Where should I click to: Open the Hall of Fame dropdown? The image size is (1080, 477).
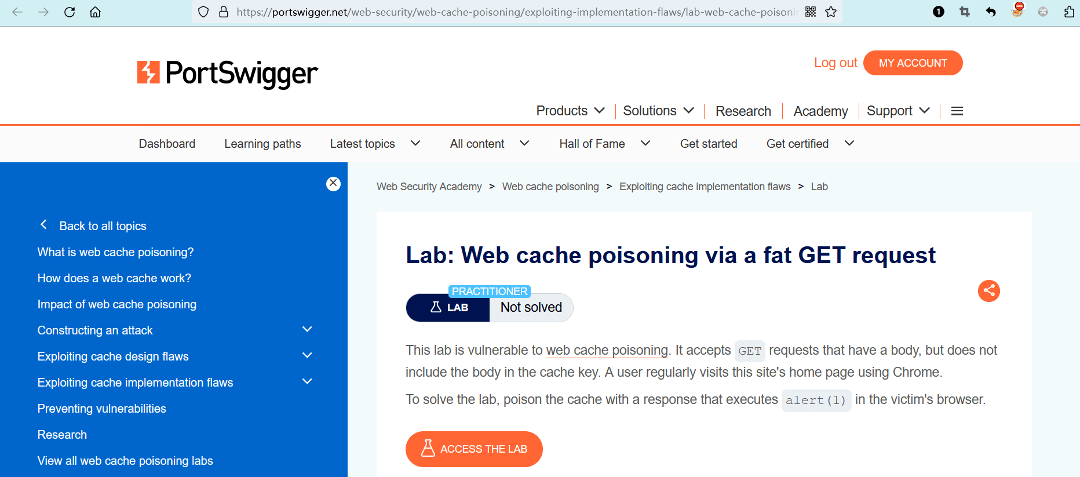point(604,144)
